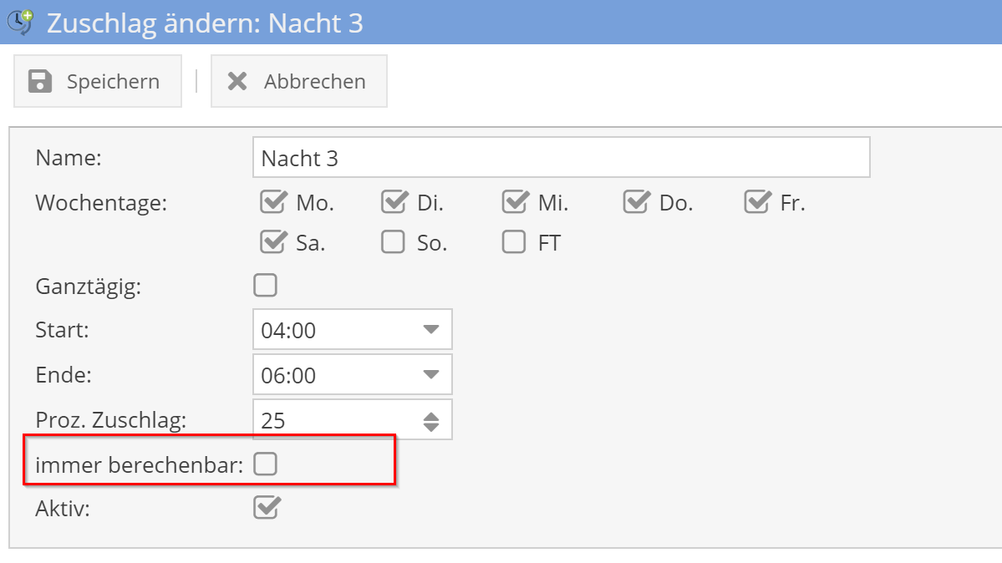
Task: Open the Ende dropdown showing 06:00
Action: pos(351,374)
